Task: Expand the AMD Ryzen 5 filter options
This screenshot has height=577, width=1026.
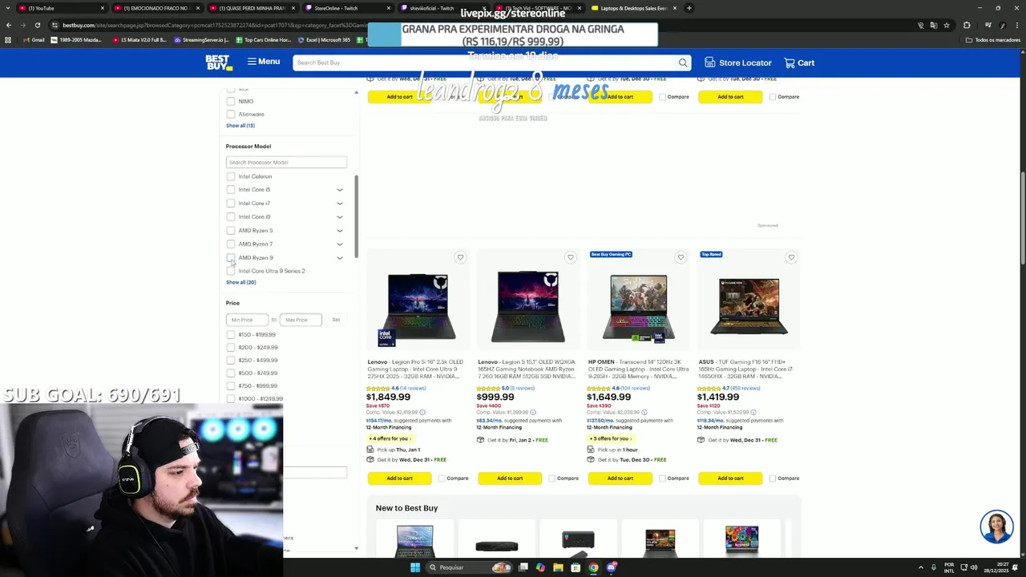Action: pyautogui.click(x=340, y=231)
